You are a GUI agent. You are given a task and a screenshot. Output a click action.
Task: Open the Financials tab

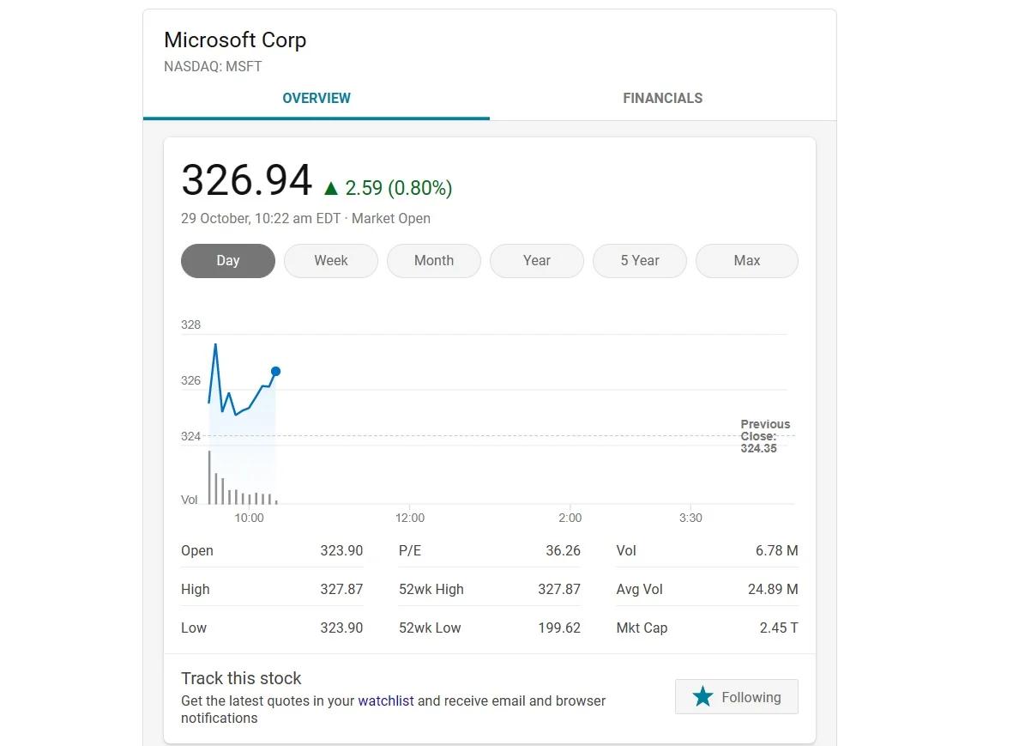[x=662, y=98]
